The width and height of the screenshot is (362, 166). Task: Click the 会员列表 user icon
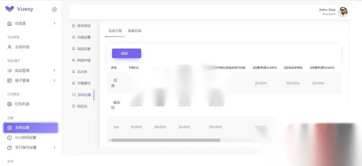click(x=9, y=47)
